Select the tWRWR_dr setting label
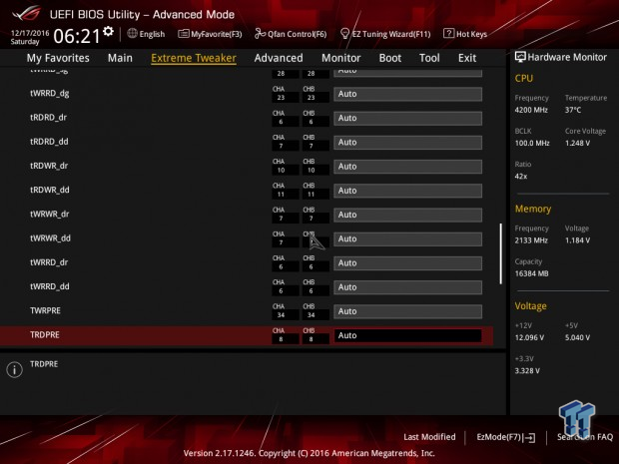619x464 pixels. coord(50,215)
